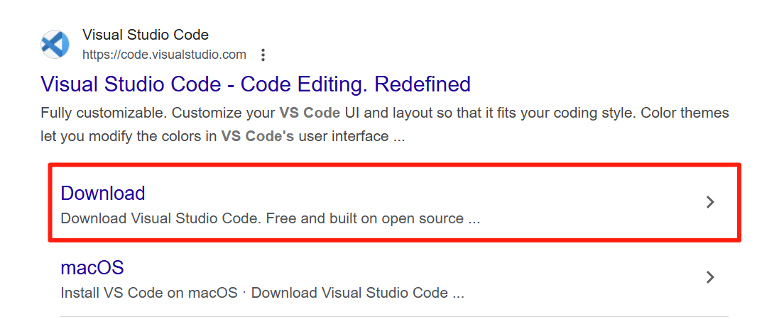The image size is (784, 319).
Task: Click the Visual Studio Code logo favicon
Action: point(55,45)
